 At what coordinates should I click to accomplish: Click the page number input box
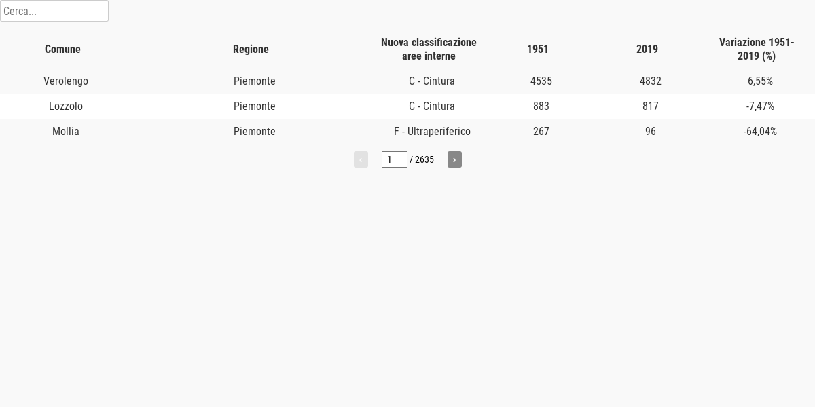(395, 159)
